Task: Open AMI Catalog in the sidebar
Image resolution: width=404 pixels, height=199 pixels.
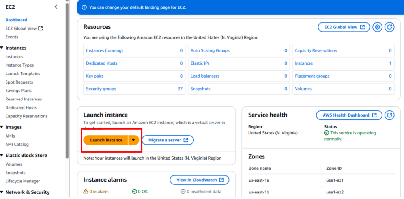Action: point(17,145)
